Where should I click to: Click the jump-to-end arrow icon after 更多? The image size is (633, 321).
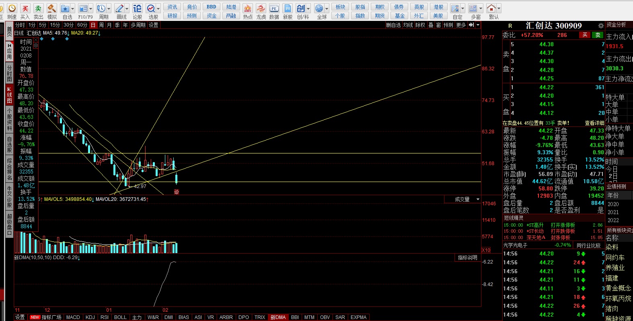[x=471, y=25]
